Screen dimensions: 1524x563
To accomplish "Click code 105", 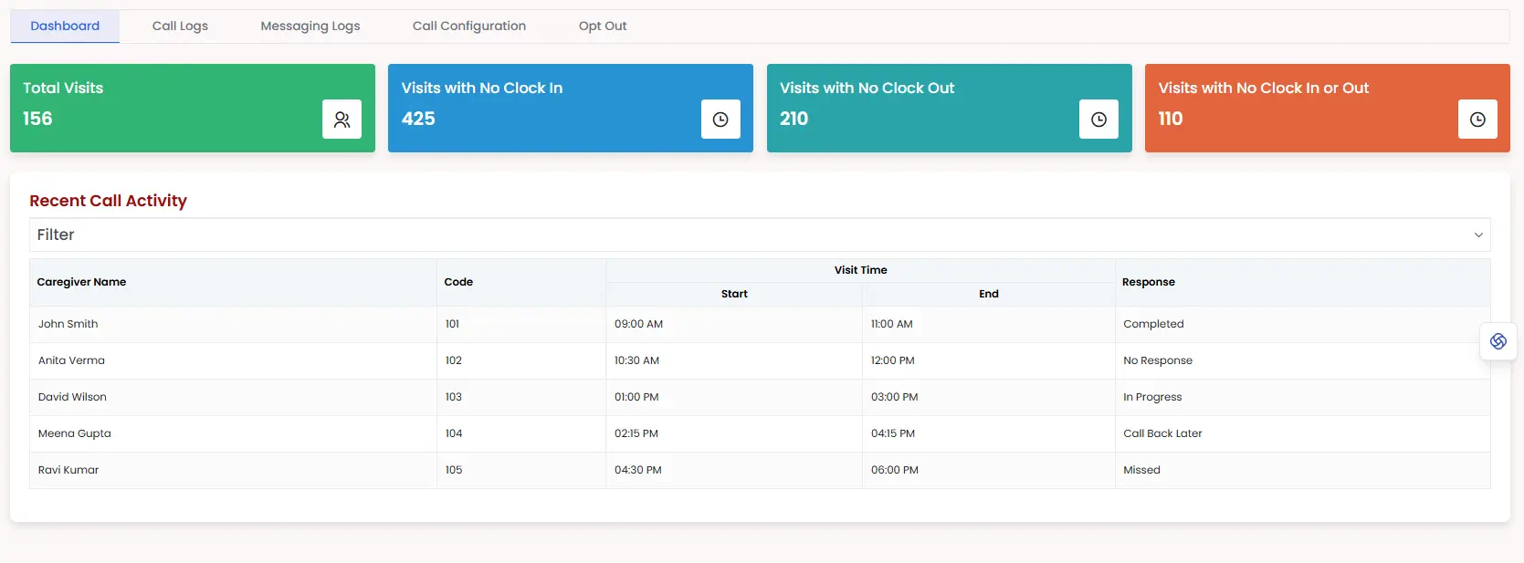I will point(453,470).
